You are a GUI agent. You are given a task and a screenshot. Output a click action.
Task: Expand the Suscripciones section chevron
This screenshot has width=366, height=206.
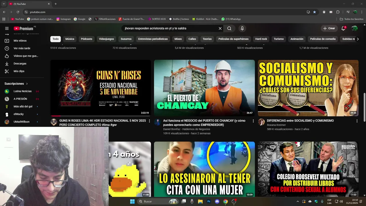coord(27,84)
